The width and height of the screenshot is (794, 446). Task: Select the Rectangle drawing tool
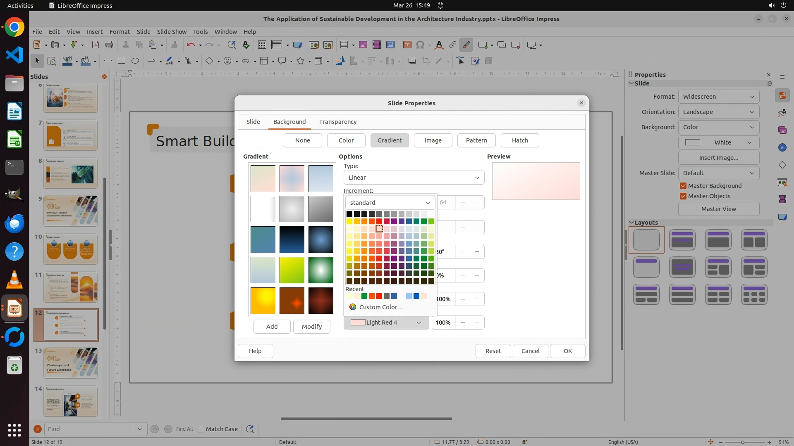coord(122,61)
